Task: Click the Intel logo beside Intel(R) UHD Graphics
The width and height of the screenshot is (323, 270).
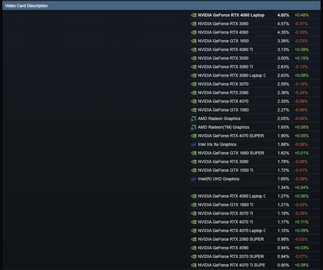Action: 193,179
